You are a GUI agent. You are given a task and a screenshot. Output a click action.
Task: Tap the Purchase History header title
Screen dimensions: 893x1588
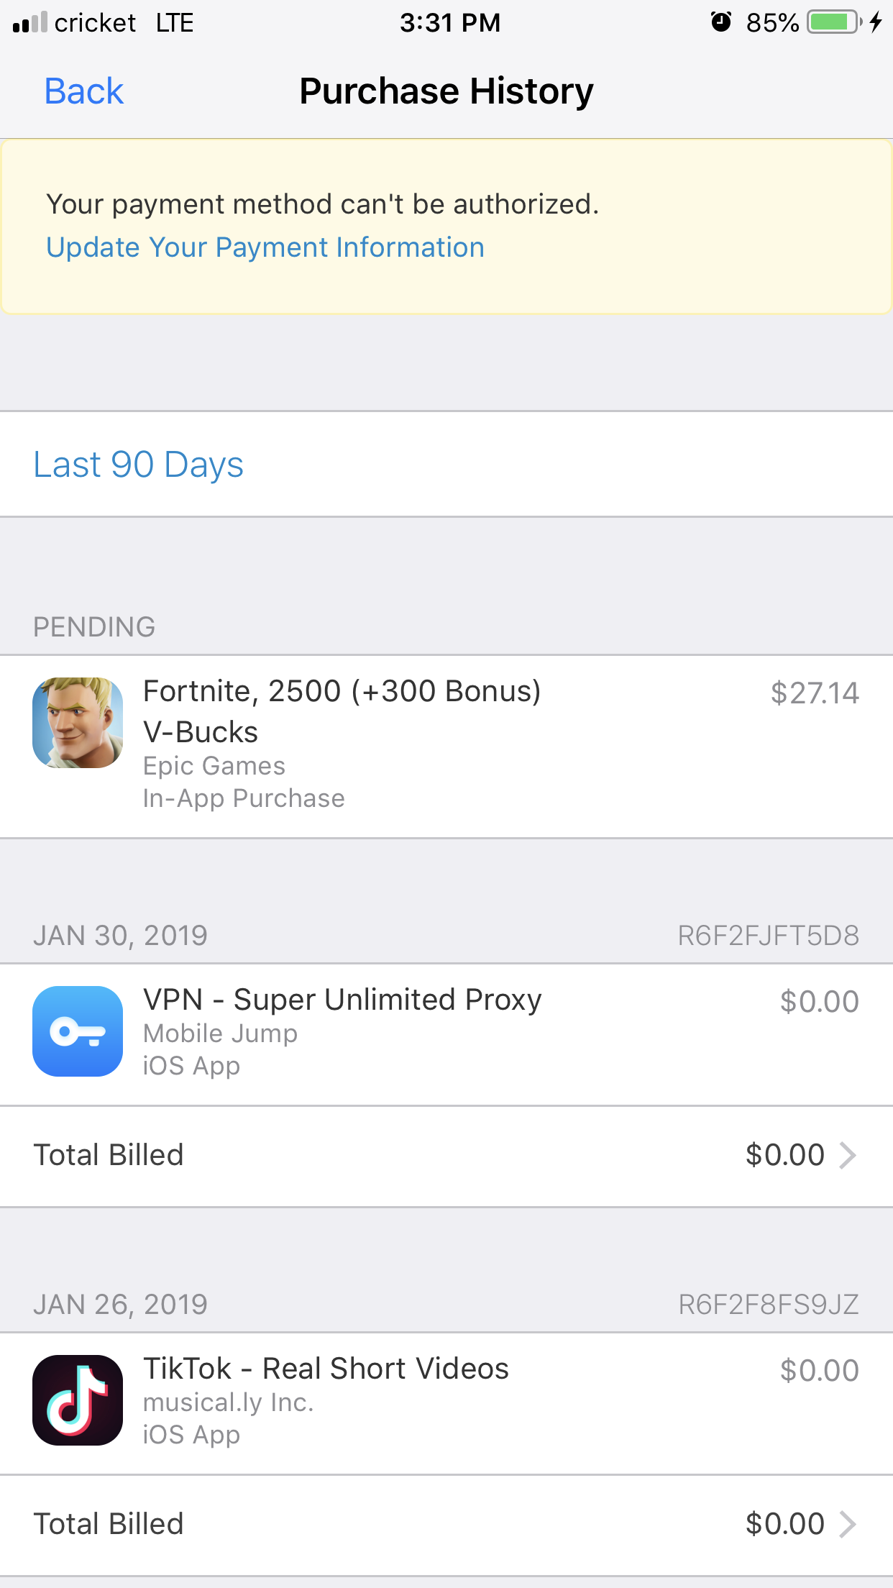446,91
